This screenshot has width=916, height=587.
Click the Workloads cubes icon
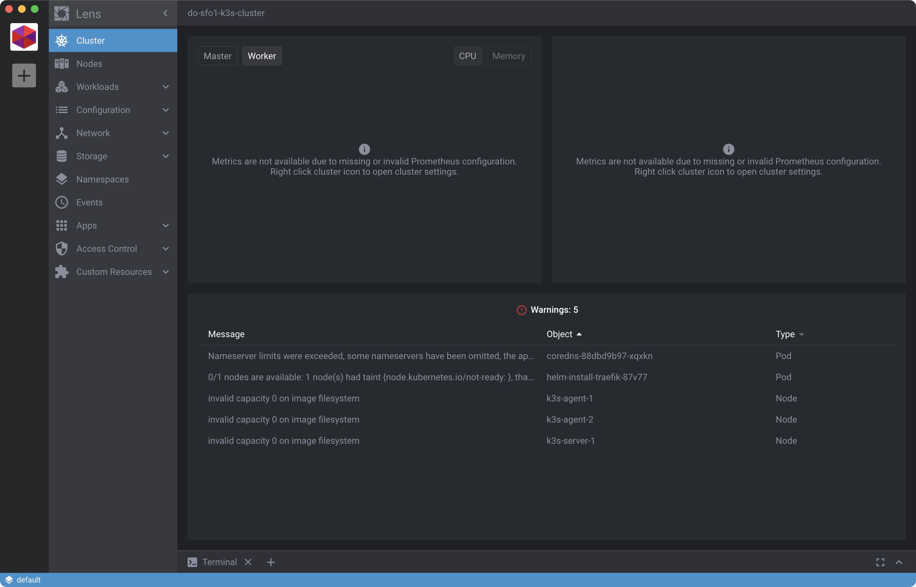[x=61, y=87]
